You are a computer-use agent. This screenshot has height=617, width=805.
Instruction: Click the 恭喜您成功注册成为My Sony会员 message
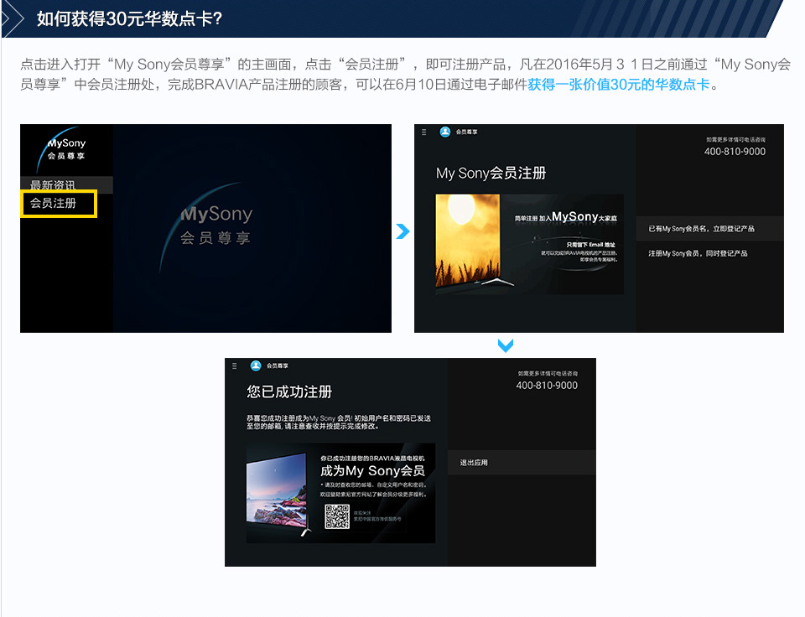(x=339, y=422)
